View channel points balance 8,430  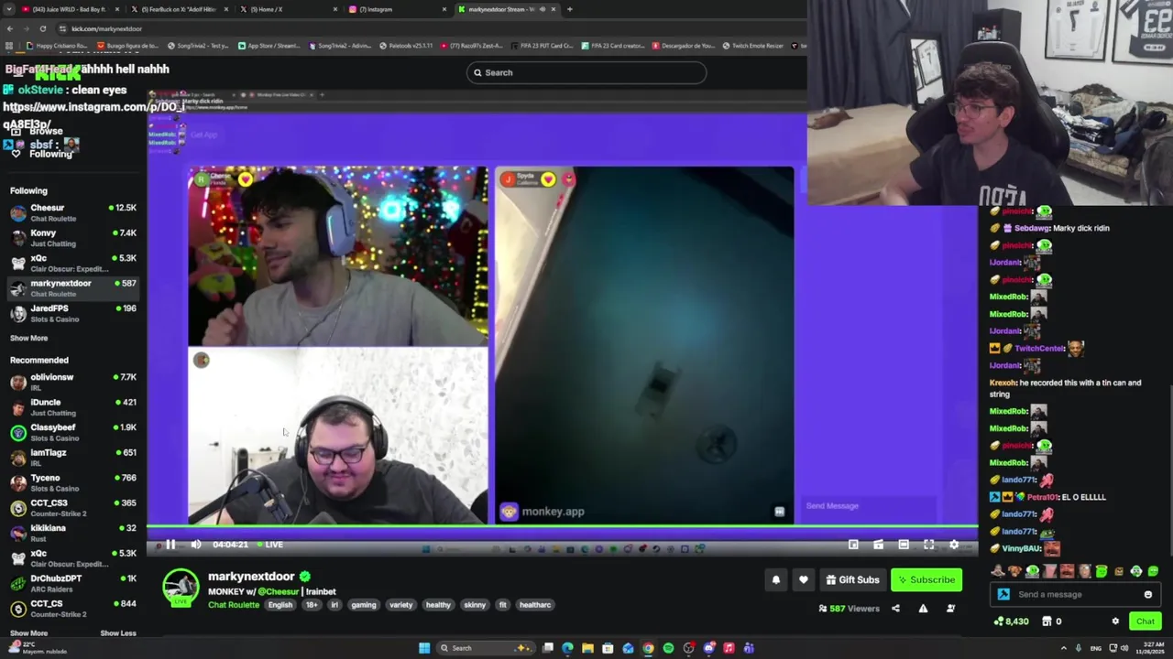coord(1011,621)
